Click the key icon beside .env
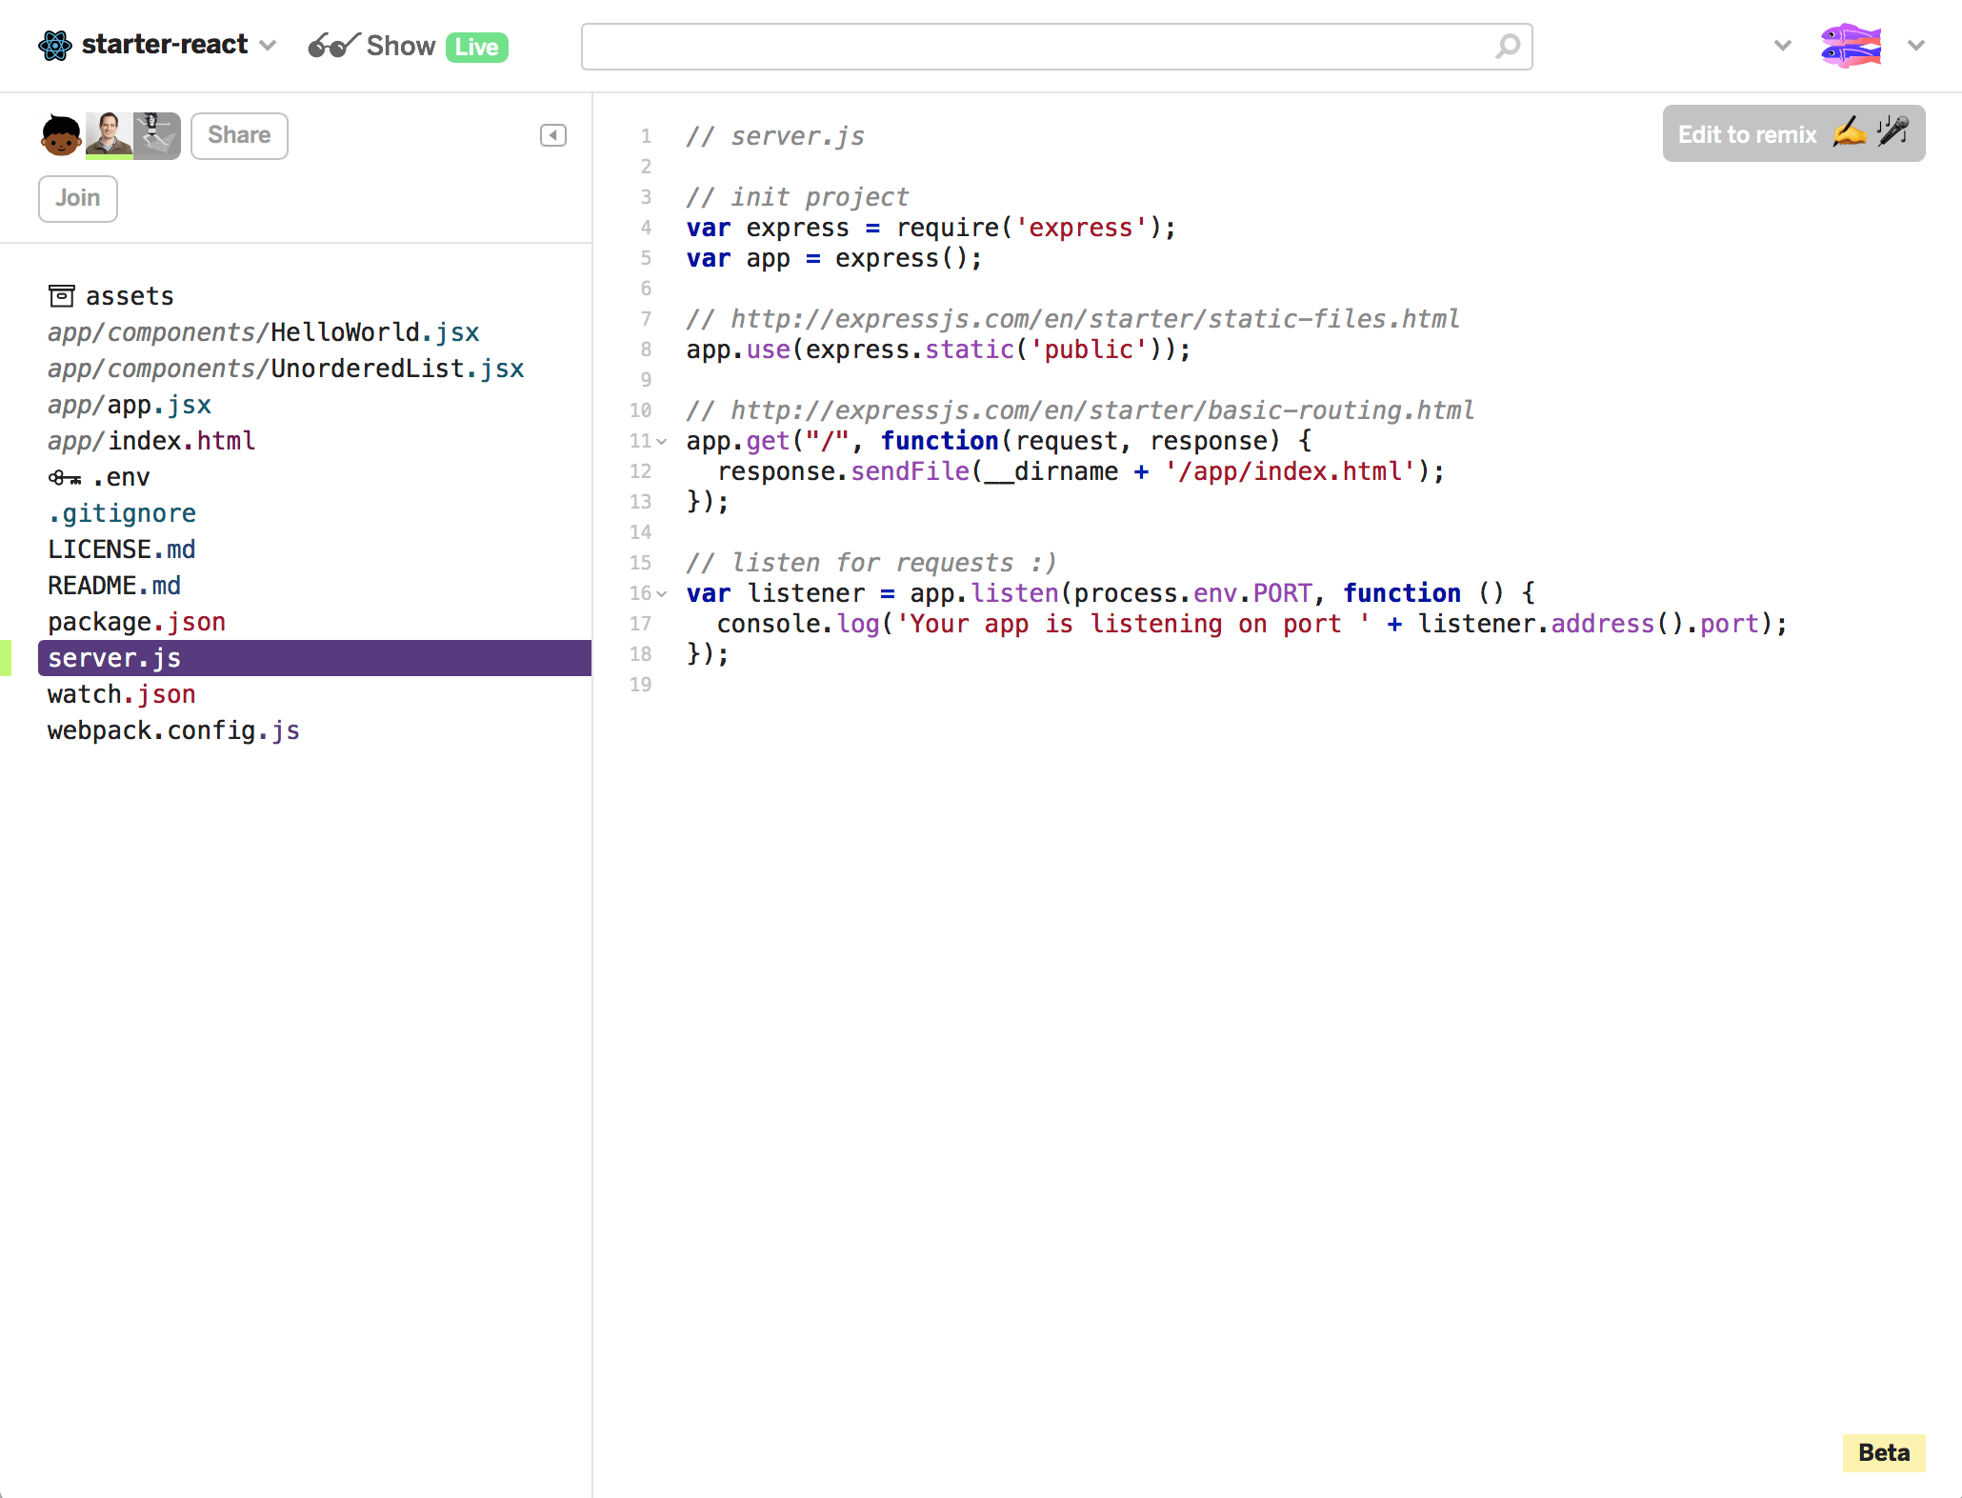 pyautogui.click(x=65, y=477)
